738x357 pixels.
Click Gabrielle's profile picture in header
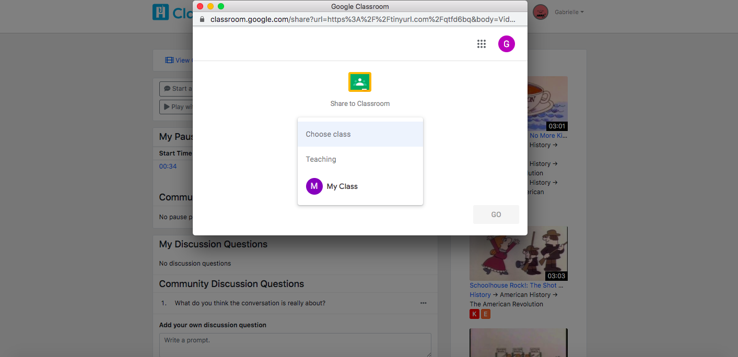coord(541,12)
